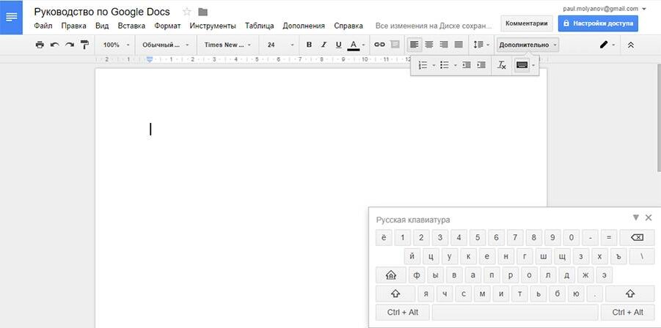This screenshot has width=661, height=328.
Task: Click the right shift key on virtual keyboard
Action: (x=629, y=294)
